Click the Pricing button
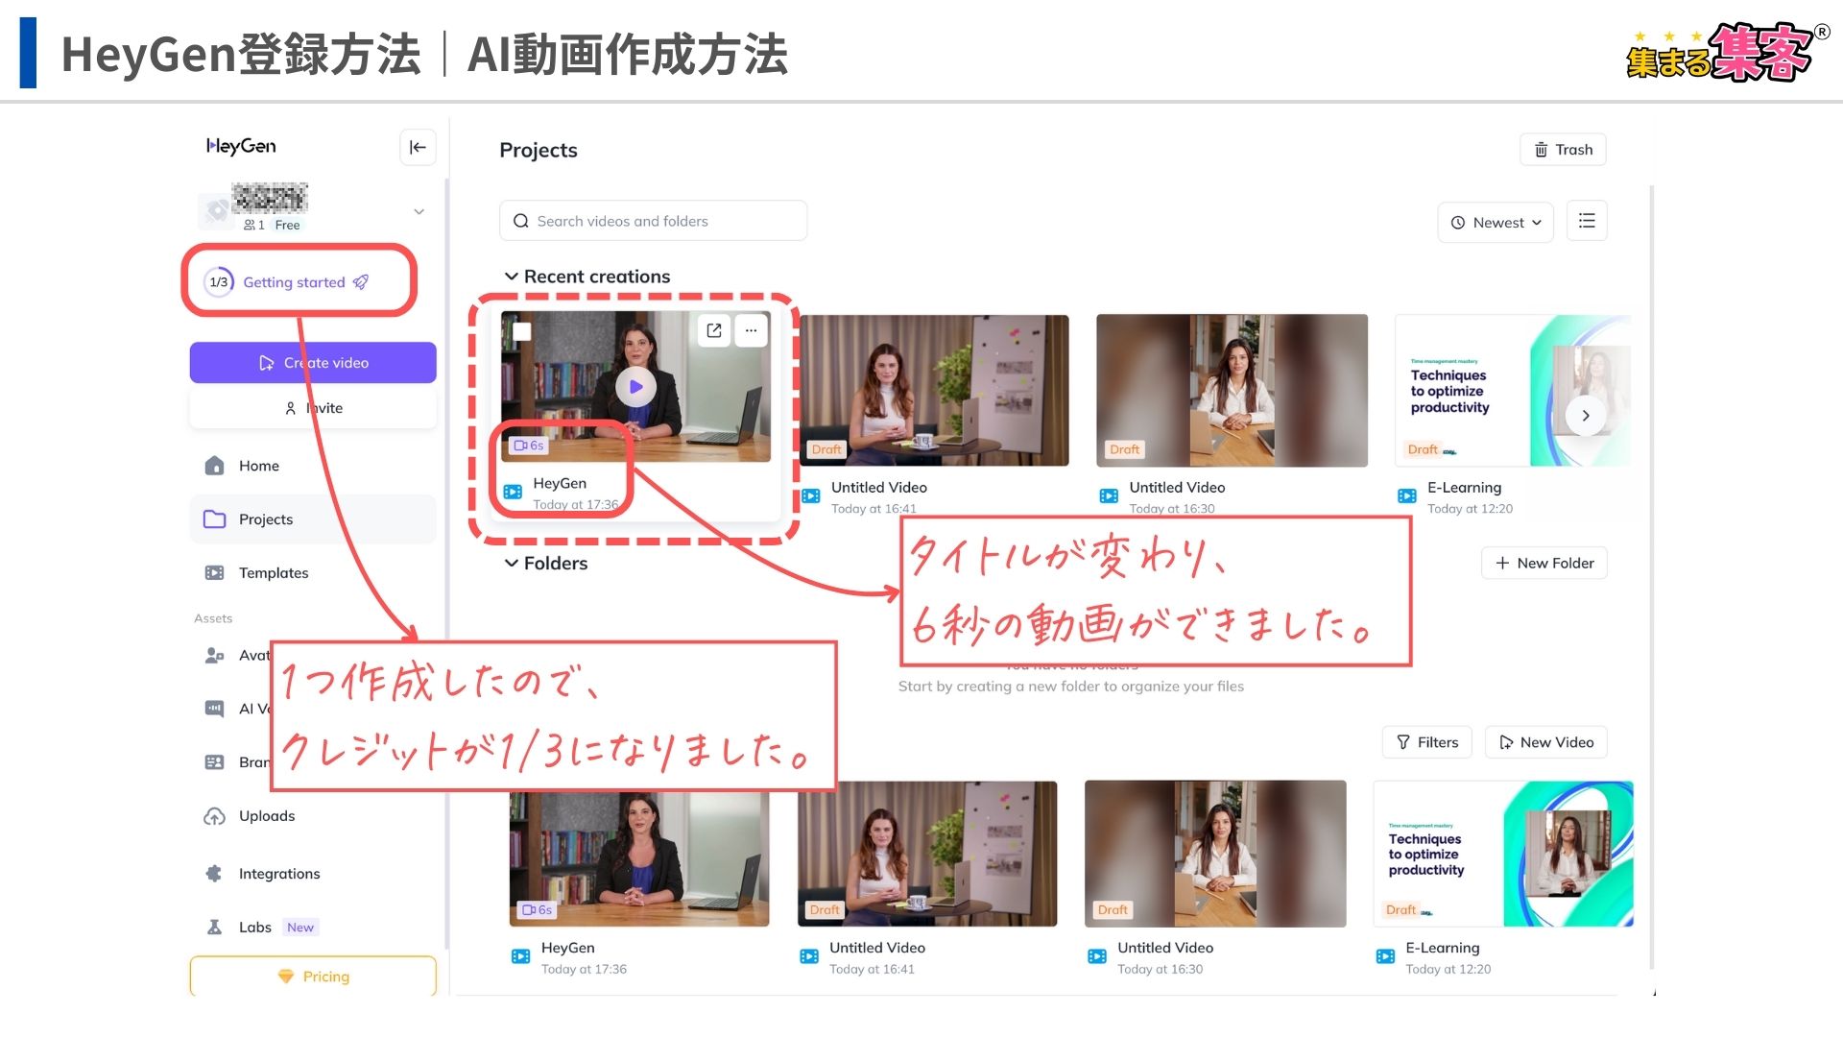The width and height of the screenshot is (1843, 1037). (313, 977)
